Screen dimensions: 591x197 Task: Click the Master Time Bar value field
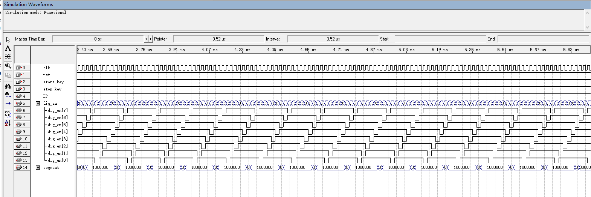pyautogui.click(x=98, y=39)
